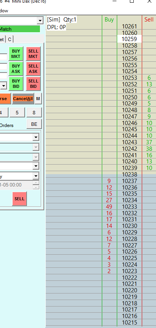Open the first dropdown under Orders
Image resolution: width=156 pixels, height=328 pixels.
36,137
